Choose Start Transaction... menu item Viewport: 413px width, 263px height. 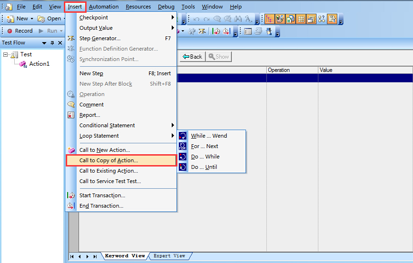pyautogui.click(x=121, y=195)
